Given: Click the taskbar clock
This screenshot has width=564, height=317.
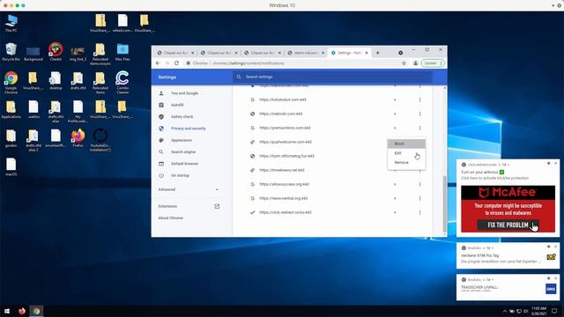Looking at the screenshot, I should pos(538,311).
